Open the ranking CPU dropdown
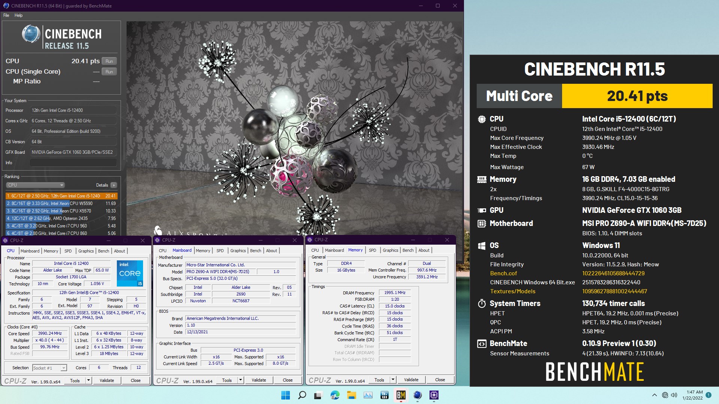 (x=36, y=185)
